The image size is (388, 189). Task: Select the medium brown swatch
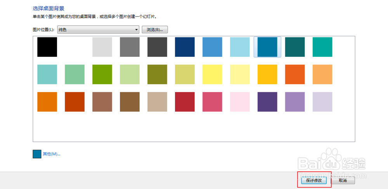130,102
